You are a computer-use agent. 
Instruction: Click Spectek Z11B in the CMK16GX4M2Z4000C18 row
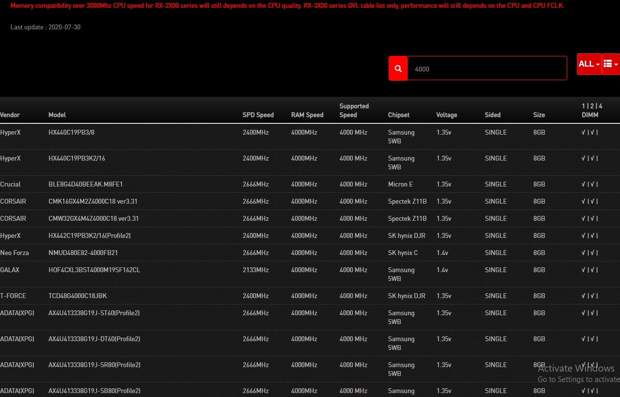[407, 202]
